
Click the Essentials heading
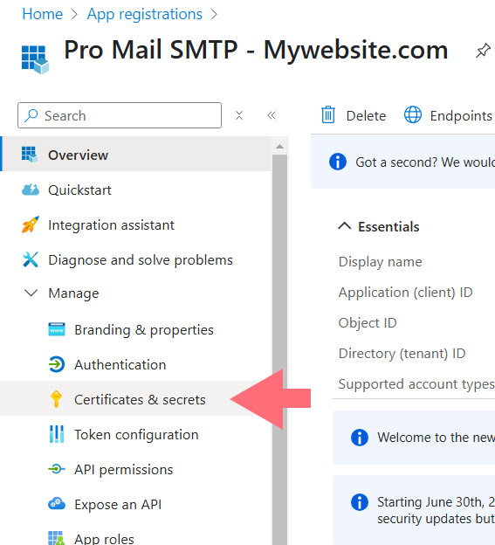point(388,226)
